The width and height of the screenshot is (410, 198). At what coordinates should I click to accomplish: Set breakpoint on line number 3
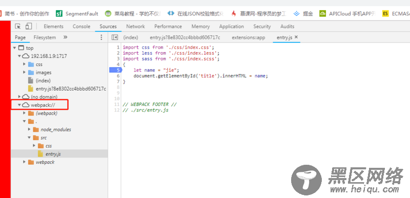click(x=118, y=59)
